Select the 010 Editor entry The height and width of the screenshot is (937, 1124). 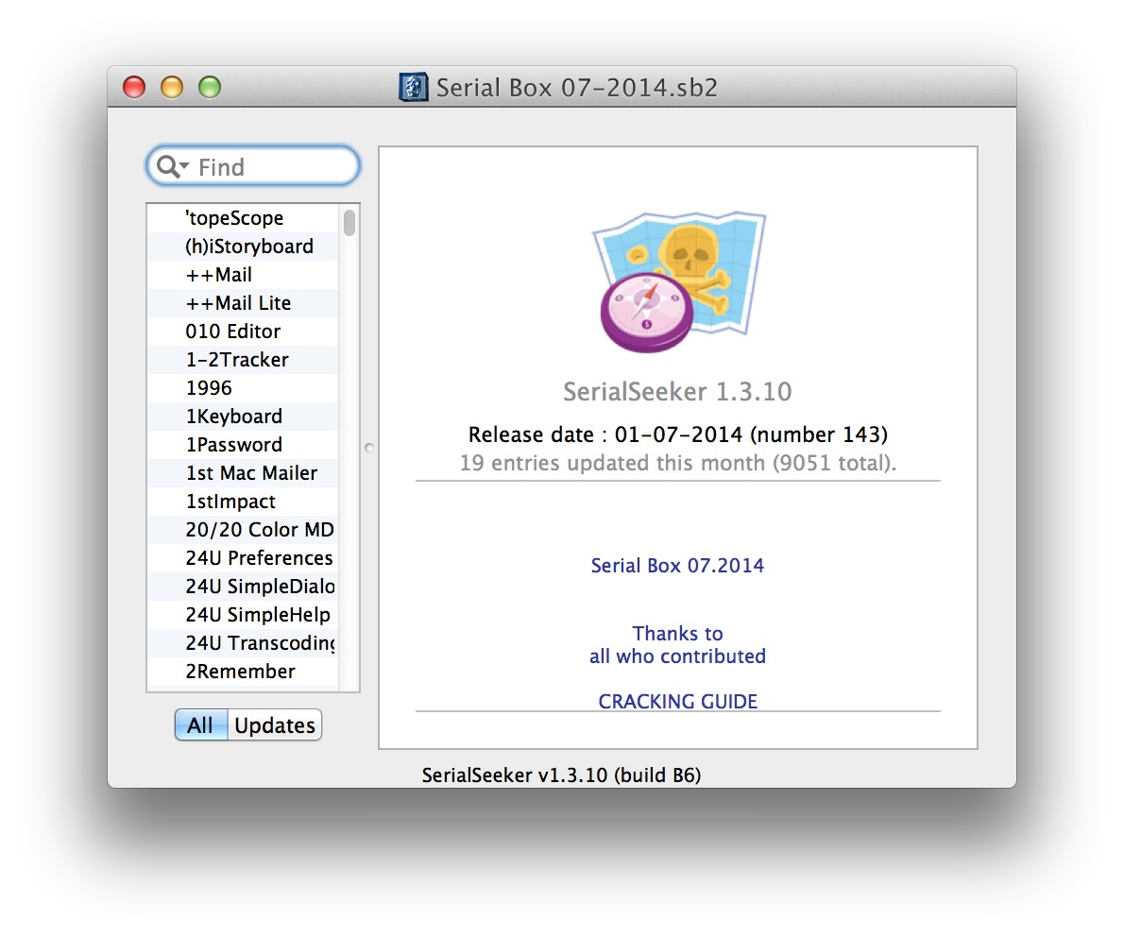pos(243,332)
